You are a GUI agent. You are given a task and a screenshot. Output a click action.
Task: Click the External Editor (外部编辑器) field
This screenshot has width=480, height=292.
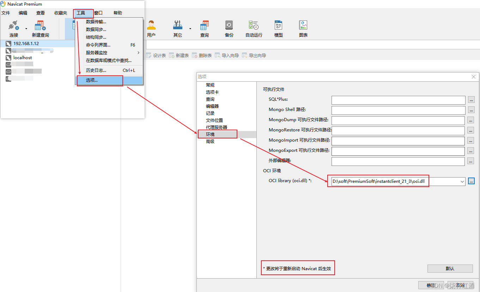click(x=398, y=161)
